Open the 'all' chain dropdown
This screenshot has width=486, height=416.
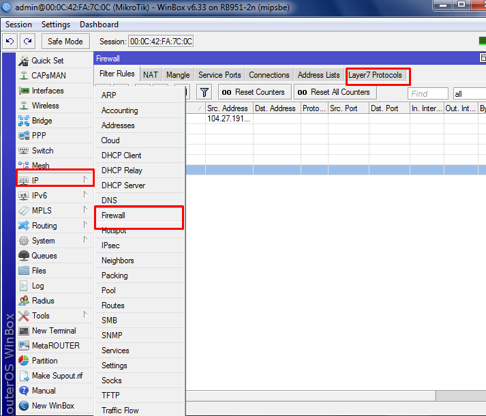click(469, 93)
